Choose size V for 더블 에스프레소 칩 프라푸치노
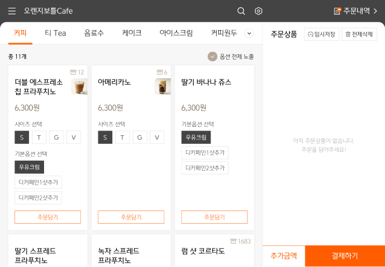Viewport: 385px width, 267px height. click(74, 137)
